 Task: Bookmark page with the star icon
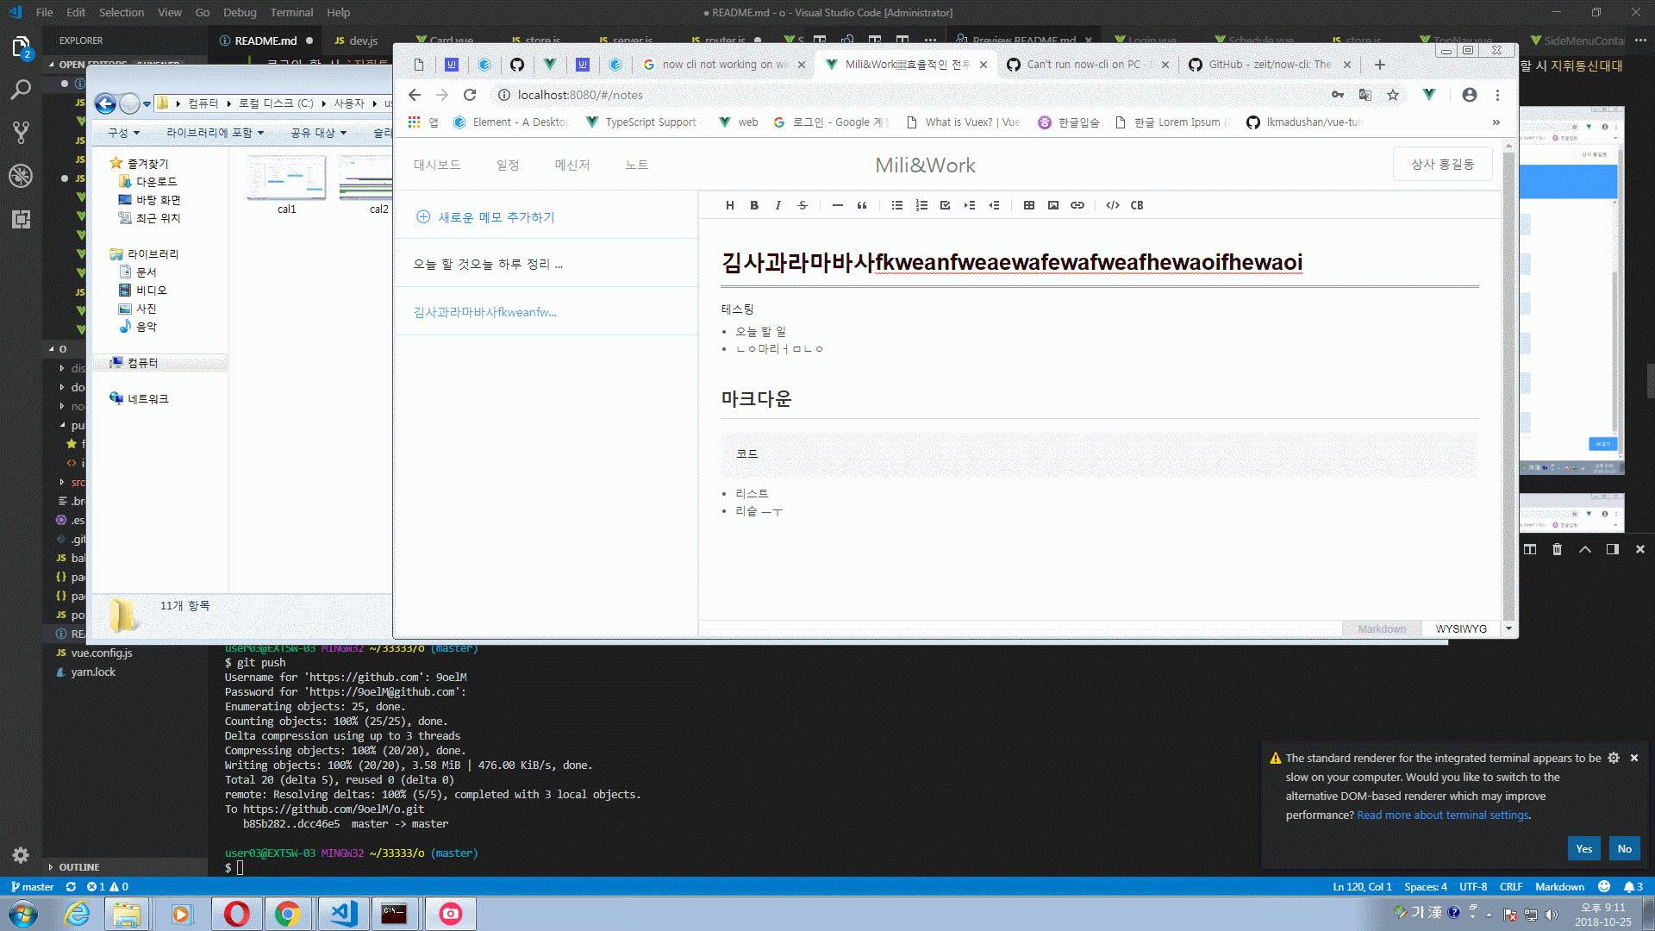1393,95
